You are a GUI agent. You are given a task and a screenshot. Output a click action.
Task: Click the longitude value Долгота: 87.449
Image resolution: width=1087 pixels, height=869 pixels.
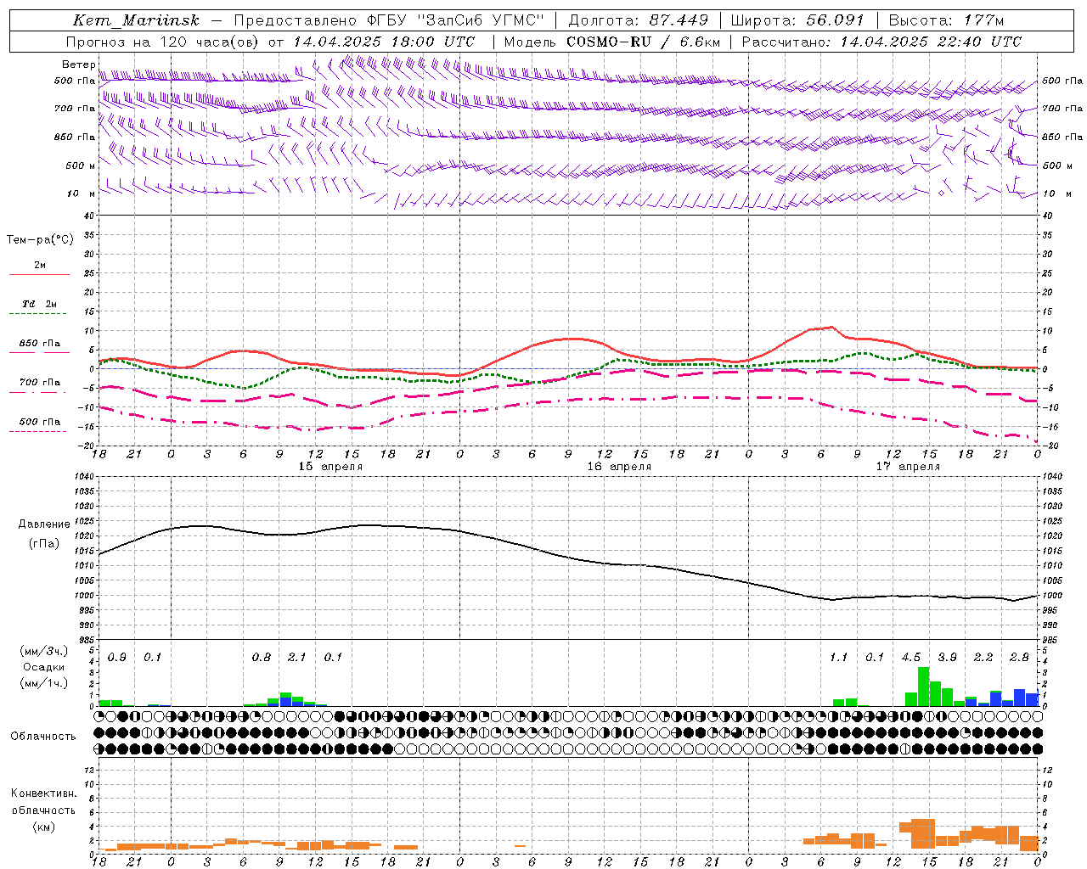tap(639, 20)
